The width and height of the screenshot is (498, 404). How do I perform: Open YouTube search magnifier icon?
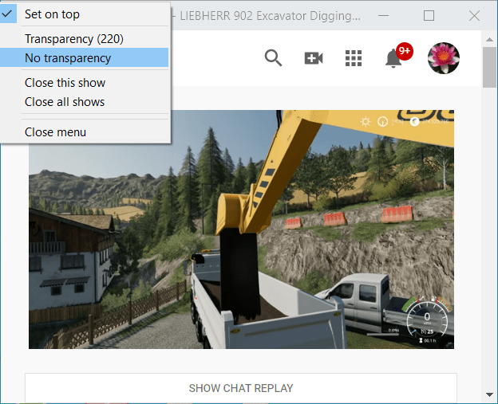273,58
